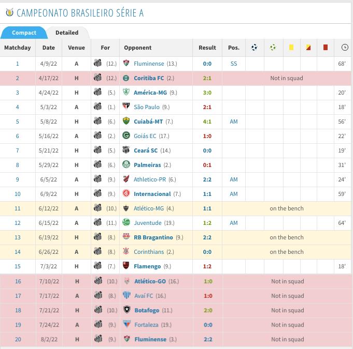The height and width of the screenshot is (349, 353).
Task: Open the Botafogo opponent link
Action: [147, 310]
